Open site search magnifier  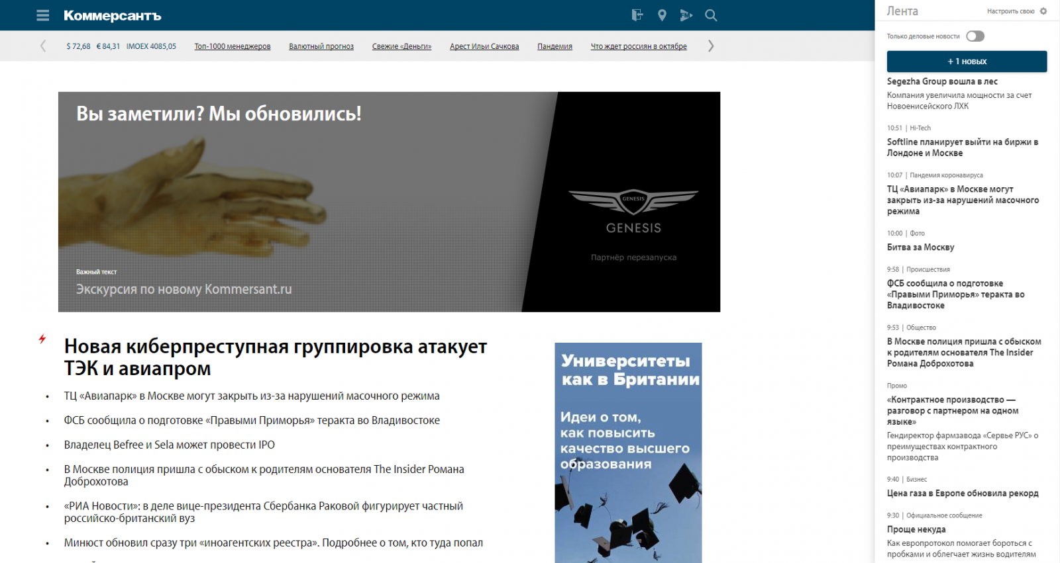click(x=711, y=15)
